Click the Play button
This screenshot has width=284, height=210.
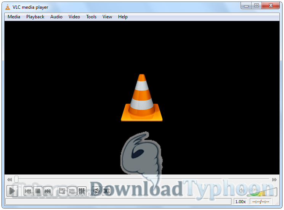click(12, 191)
